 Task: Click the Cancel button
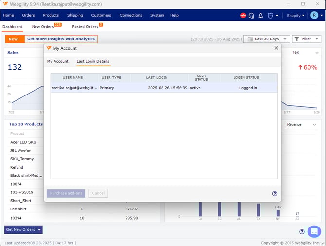[98, 193]
